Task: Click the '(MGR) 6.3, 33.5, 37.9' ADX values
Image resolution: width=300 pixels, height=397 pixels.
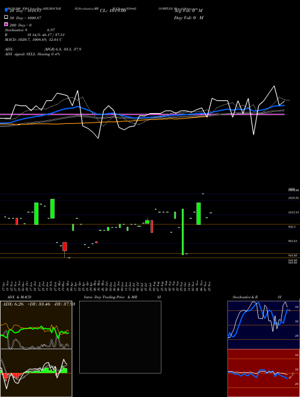Action: (62, 49)
